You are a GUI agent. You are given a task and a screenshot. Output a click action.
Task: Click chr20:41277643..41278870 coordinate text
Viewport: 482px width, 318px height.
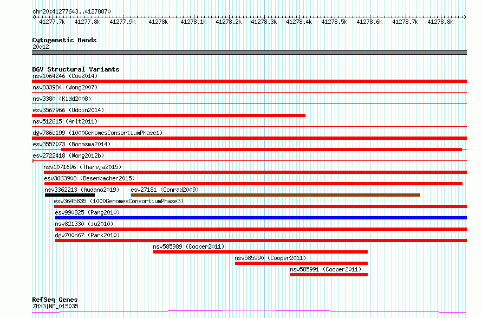coord(71,11)
